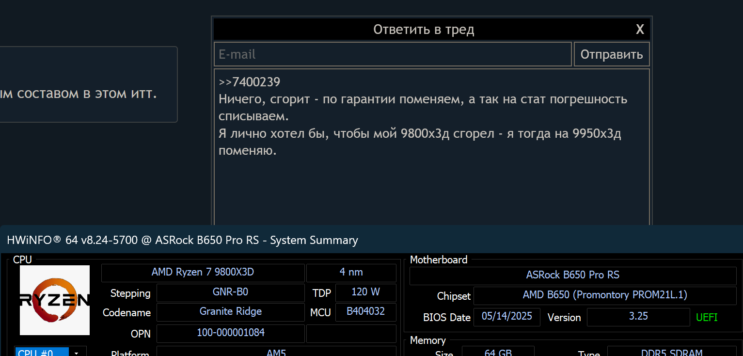Click the Ответить в тред header
The height and width of the screenshot is (356, 743).
tap(424, 30)
